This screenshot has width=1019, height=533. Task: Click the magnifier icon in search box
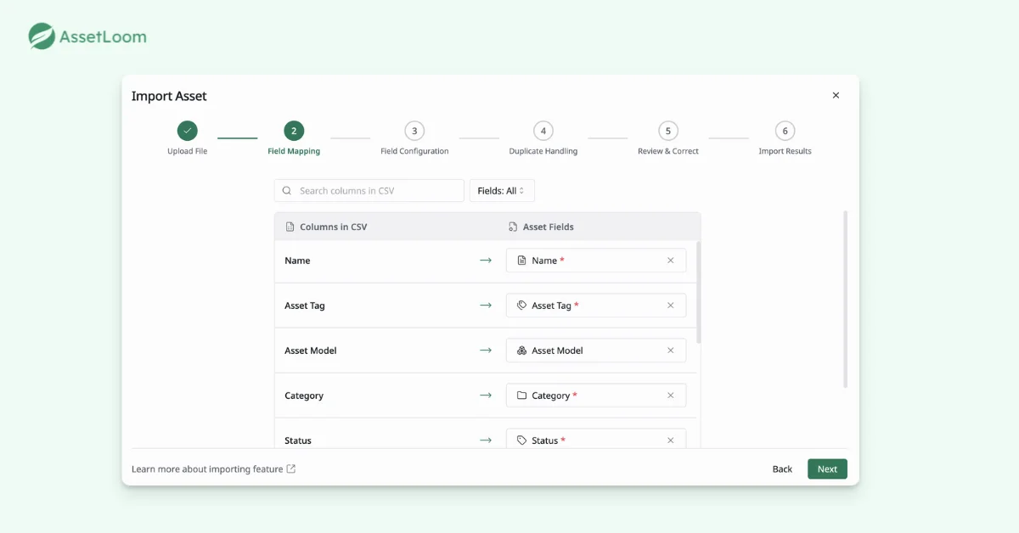tap(287, 191)
